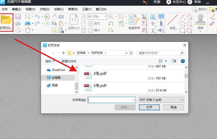The image size is (217, 139).
Task: Click the Print icon in toolbar
Action: coord(18,23)
